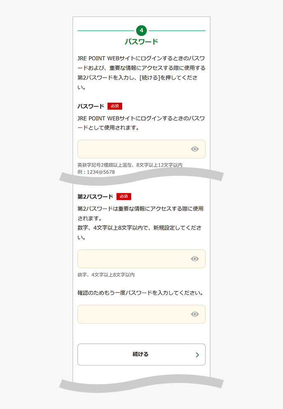This screenshot has height=409, width=283.
Task: Click the chevron arrow on 続ける button
Action: point(198,355)
